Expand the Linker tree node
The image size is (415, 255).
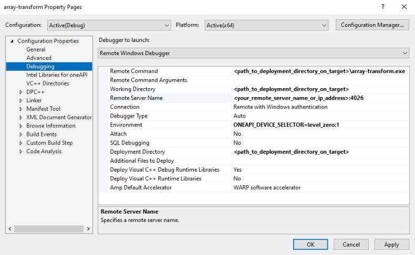pos(20,100)
